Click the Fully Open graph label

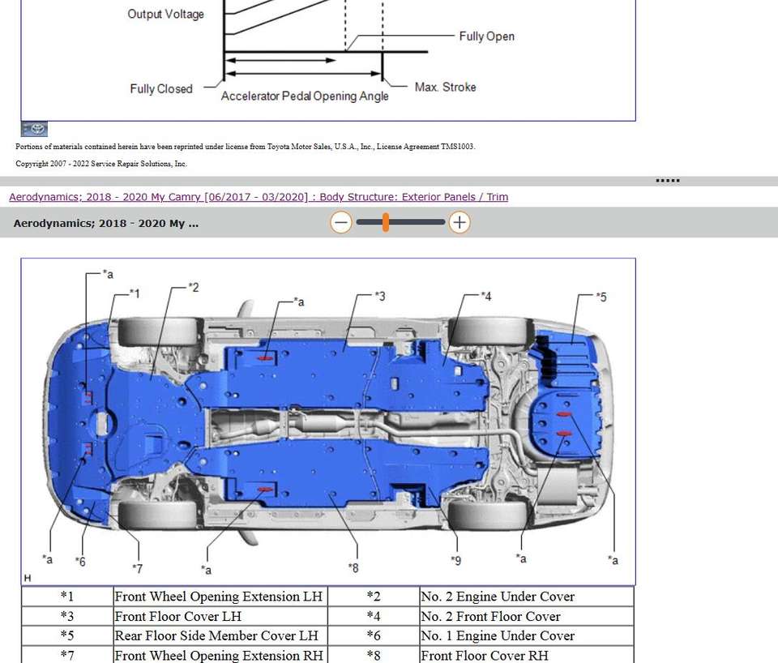[x=486, y=36]
